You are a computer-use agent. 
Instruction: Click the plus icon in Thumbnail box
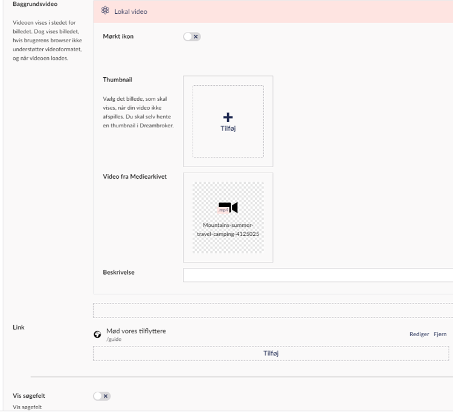[228, 118]
